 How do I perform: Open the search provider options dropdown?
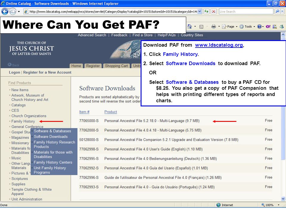click(282, 12)
